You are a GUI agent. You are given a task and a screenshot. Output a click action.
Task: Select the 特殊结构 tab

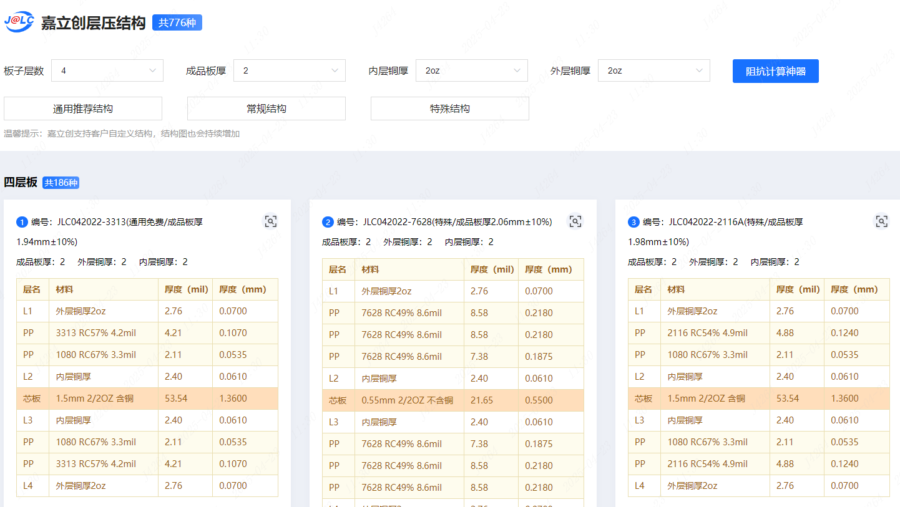pyautogui.click(x=450, y=109)
